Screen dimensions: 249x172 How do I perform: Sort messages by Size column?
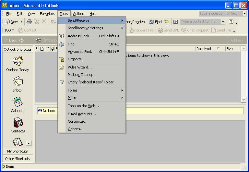pos(233,49)
